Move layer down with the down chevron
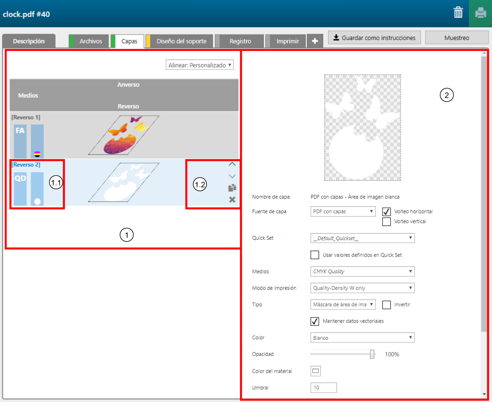Image resolution: width=492 pixels, height=402 pixels. point(232,176)
